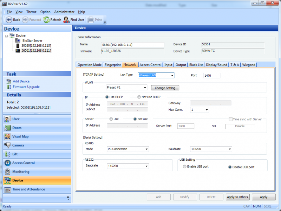Viewport: 281px width, 211px height.
Task: Select the Not Use DHCP radio button
Action: click(139, 97)
